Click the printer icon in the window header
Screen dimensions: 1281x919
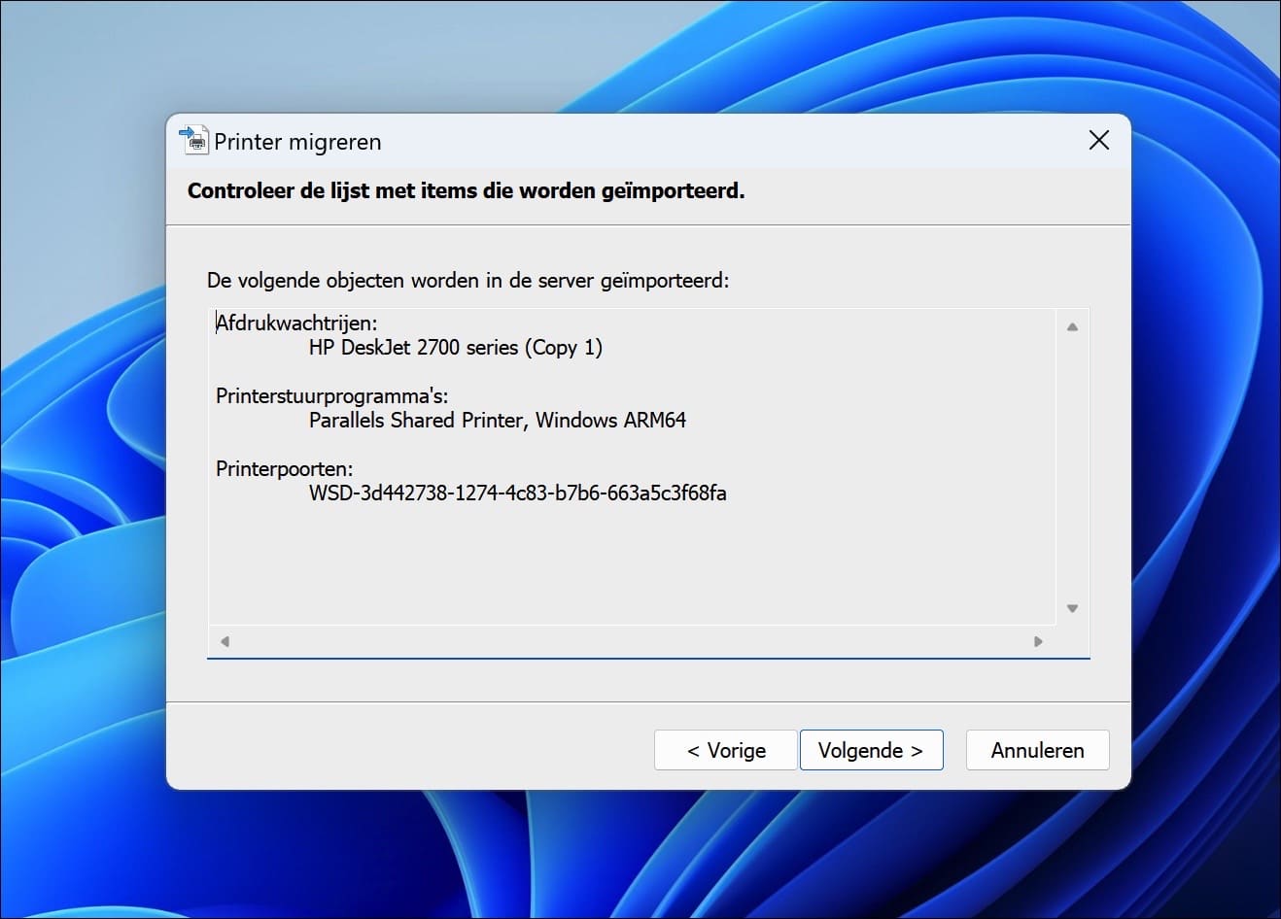(x=194, y=140)
